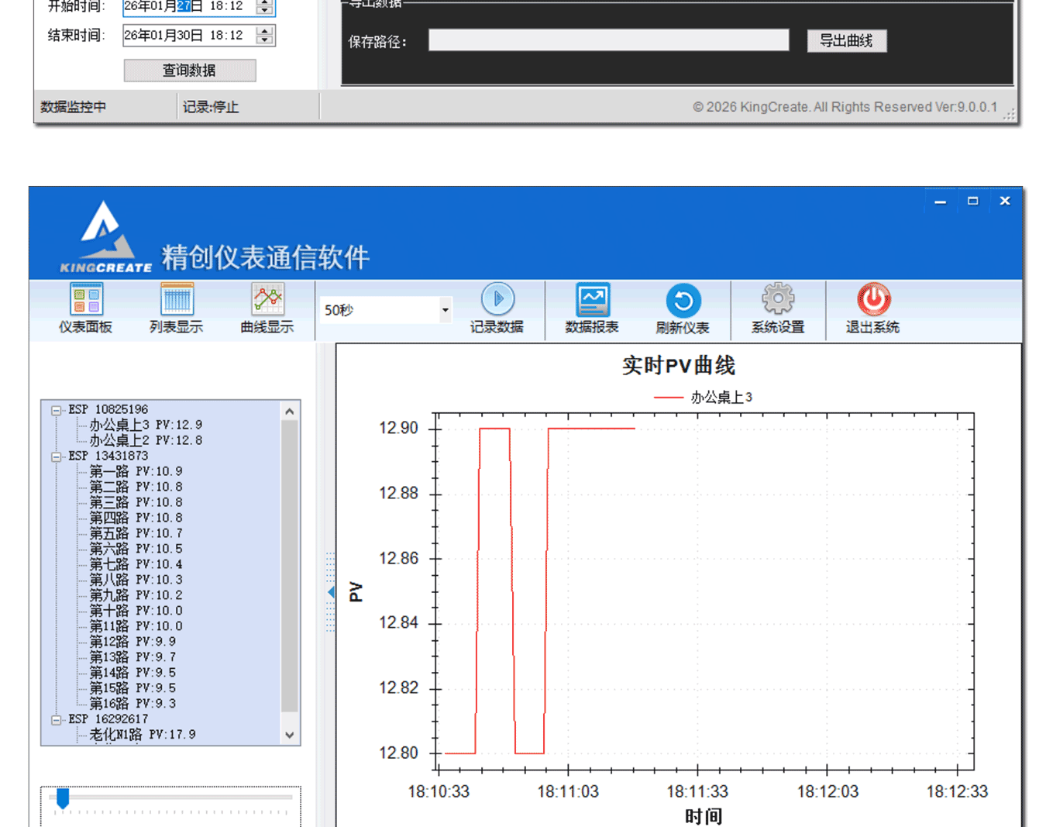Viewport: 1046px width, 827px height.
Task: Open 系统设置 system settings
Action: click(x=778, y=308)
